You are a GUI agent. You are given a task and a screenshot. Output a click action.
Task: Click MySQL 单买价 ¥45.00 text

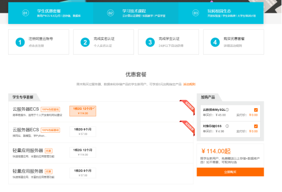coord(214,115)
